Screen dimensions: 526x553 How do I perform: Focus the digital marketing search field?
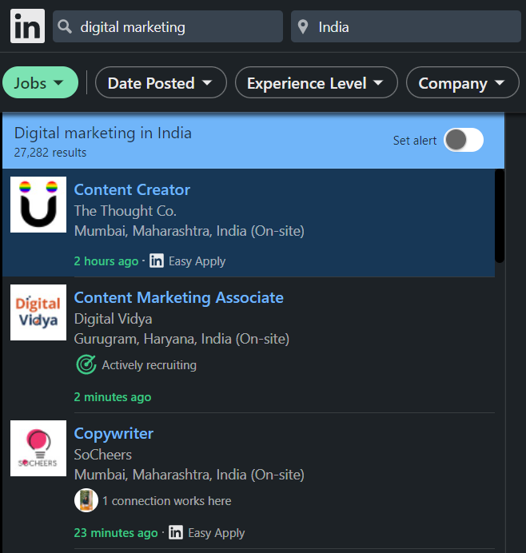click(x=168, y=27)
